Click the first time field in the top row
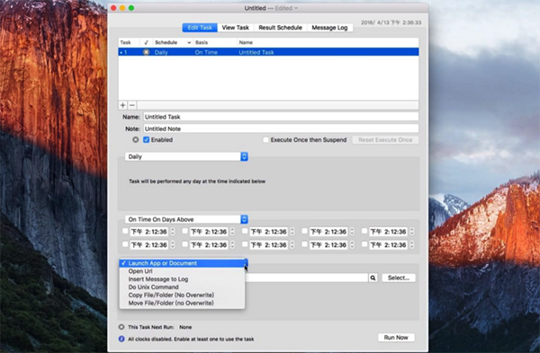The height and width of the screenshot is (353, 540). [149, 232]
